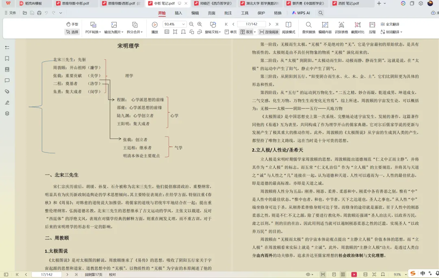The height and width of the screenshot is (278, 439).
Task: Click the print icon
Action: point(39,13)
